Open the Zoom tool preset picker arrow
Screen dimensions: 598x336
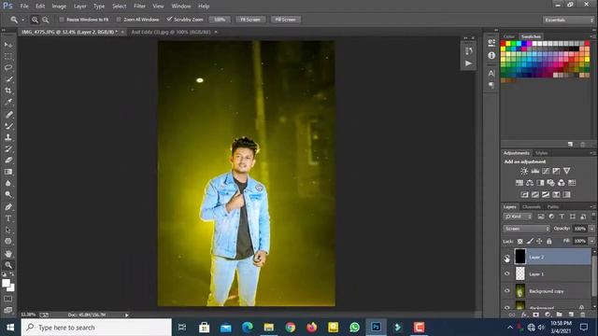click(22, 20)
